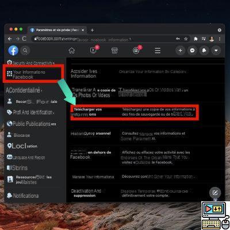Go to the Home feed icon

click(x=72, y=51)
